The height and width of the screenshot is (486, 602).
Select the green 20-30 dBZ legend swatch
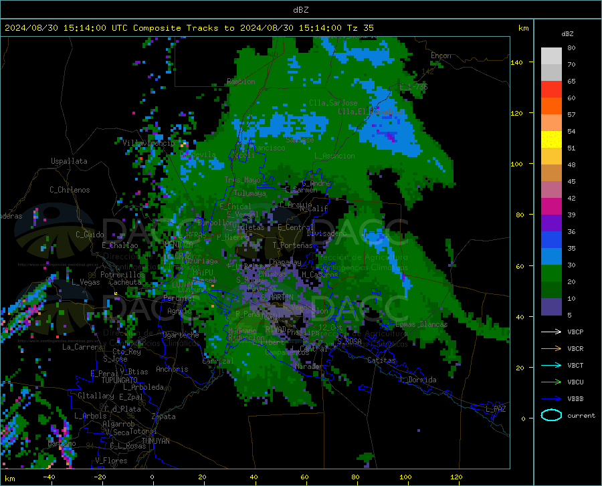(551, 273)
